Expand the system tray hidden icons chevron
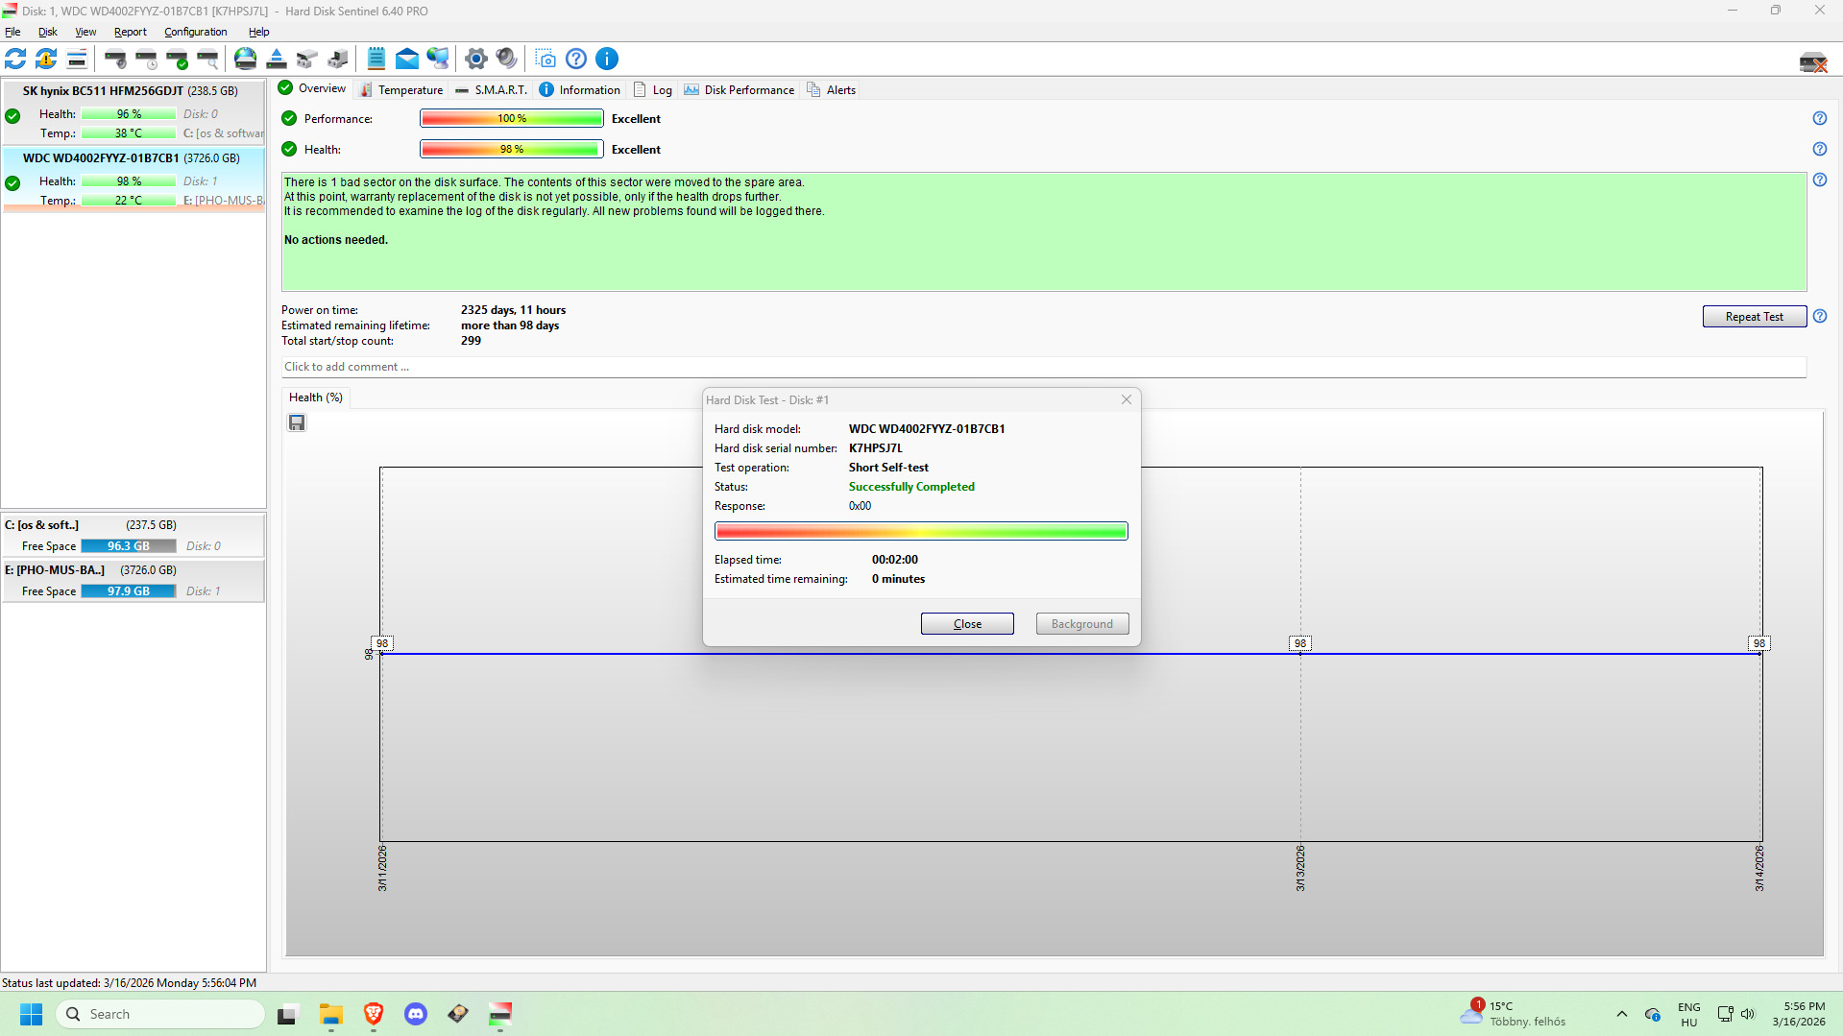The width and height of the screenshot is (1843, 1036). (x=1622, y=1014)
